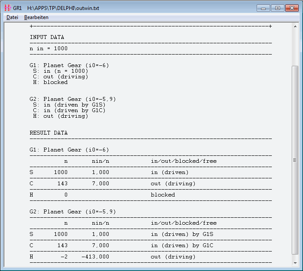Maximize the GR1 window
This screenshot has width=303, height=271.
tap(277, 8)
